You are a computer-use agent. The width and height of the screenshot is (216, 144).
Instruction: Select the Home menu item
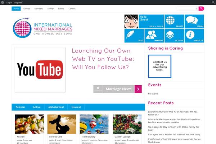pyautogui.click(x=16, y=9)
